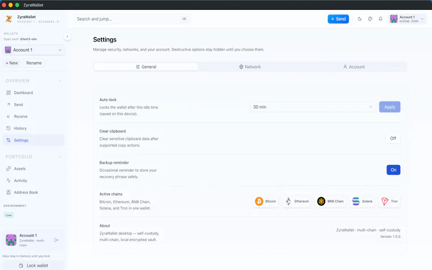
Task: Click the Send arrow icon in sidebar
Action: 9,104
